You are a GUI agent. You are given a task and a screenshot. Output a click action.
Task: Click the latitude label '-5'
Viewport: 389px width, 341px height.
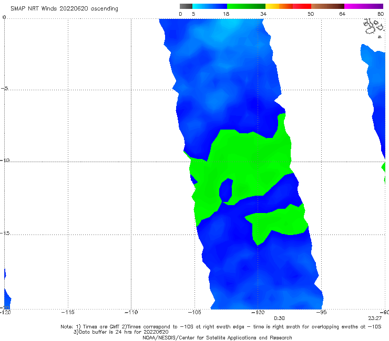(4, 88)
